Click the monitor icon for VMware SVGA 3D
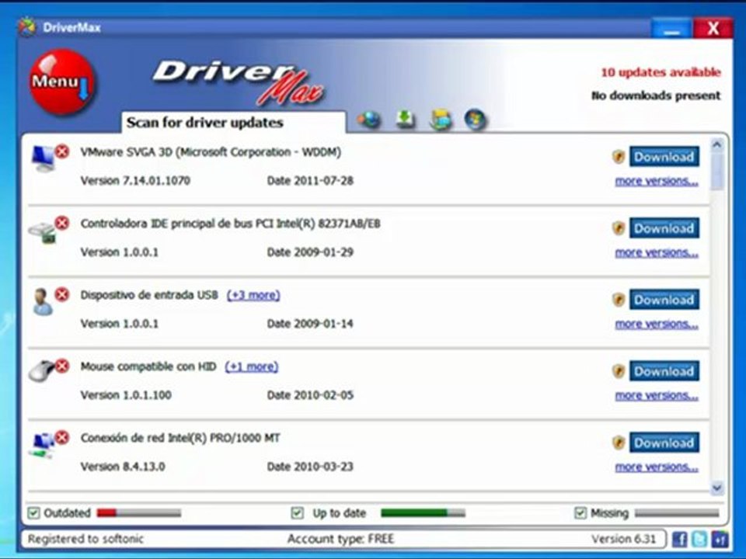 click(42, 158)
